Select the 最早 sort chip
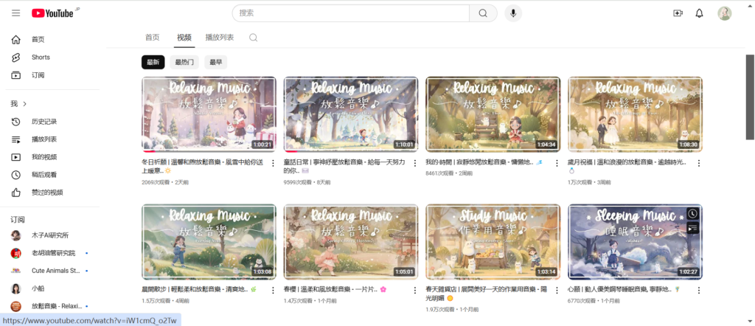 click(x=215, y=62)
